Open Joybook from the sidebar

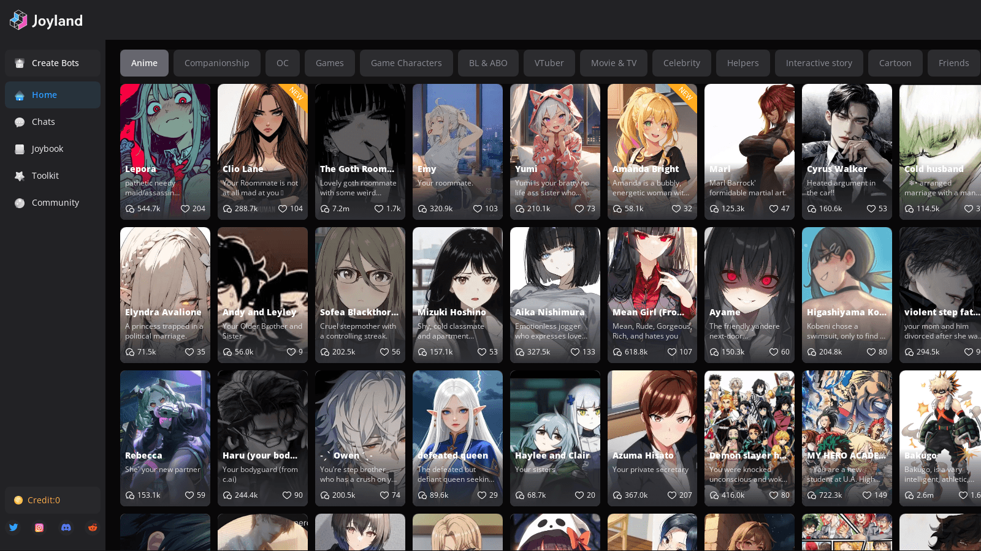pyautogui.click(x=53, y=149)
